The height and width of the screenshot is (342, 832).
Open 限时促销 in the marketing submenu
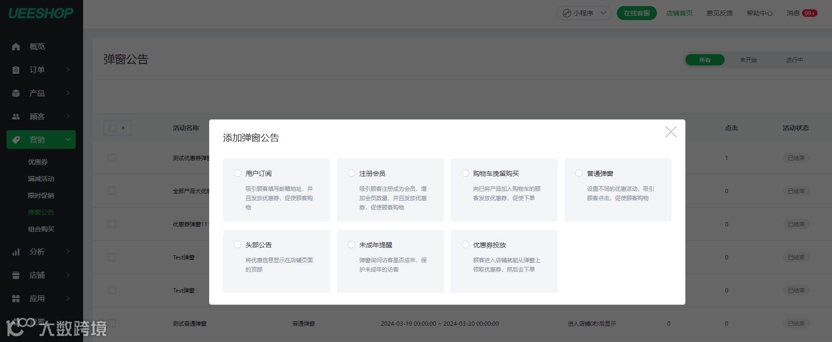[41, 195]
